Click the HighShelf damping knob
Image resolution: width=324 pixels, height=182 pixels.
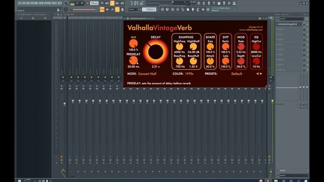click(193, 47)
